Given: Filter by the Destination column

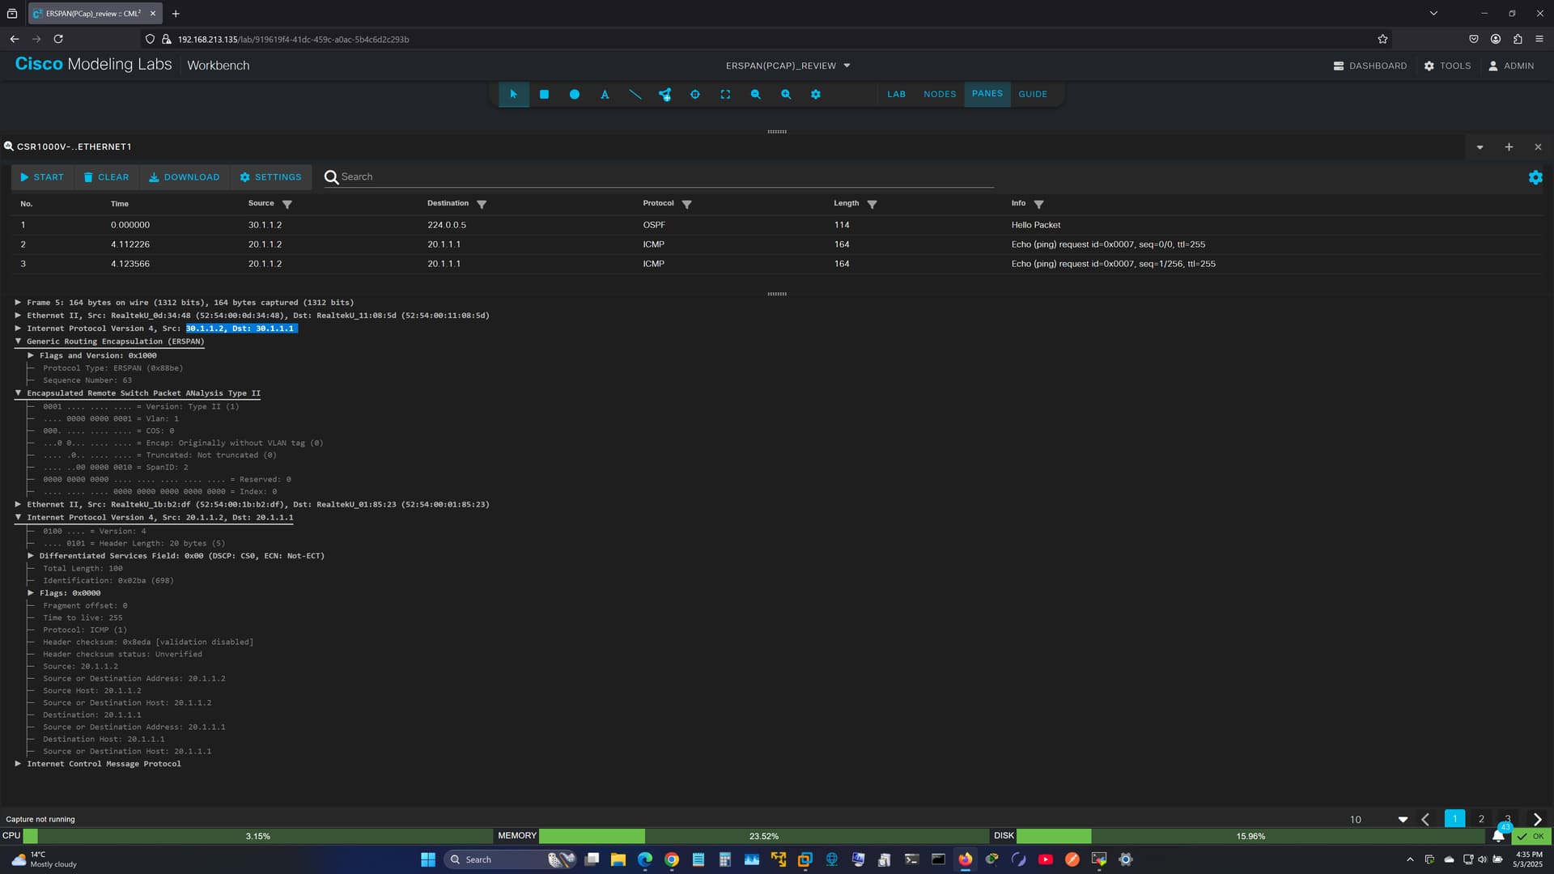Looking at the screenshot, I should (482, 204).
